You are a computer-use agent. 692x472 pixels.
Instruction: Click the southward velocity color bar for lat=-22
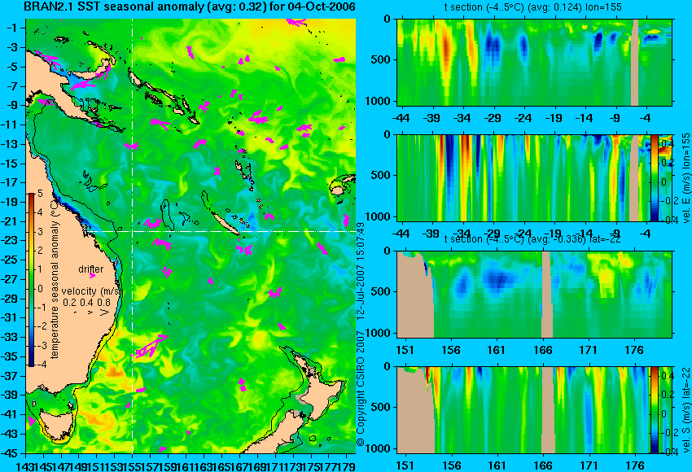pyautogui.click(x=654, y=410)
